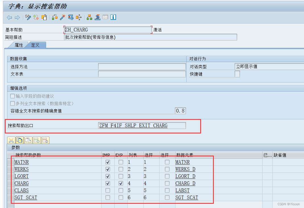Click the Hierarchy display icon
Screen dimensions: 304x208
(x=89, y=17)
